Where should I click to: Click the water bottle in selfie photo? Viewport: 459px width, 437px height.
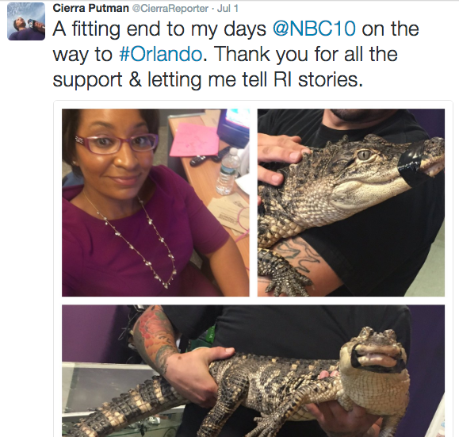228,171
